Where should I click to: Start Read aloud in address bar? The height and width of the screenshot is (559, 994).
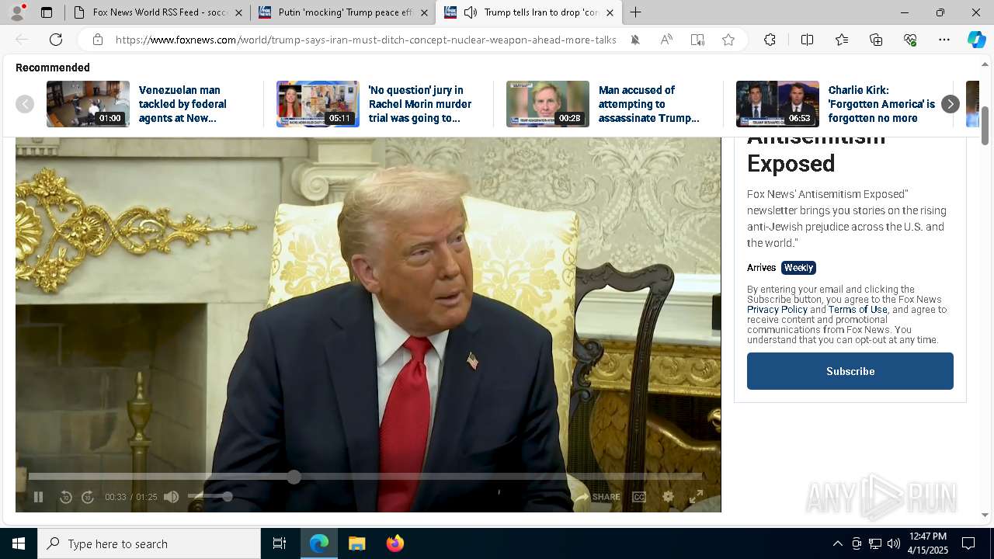pos(666,40)
